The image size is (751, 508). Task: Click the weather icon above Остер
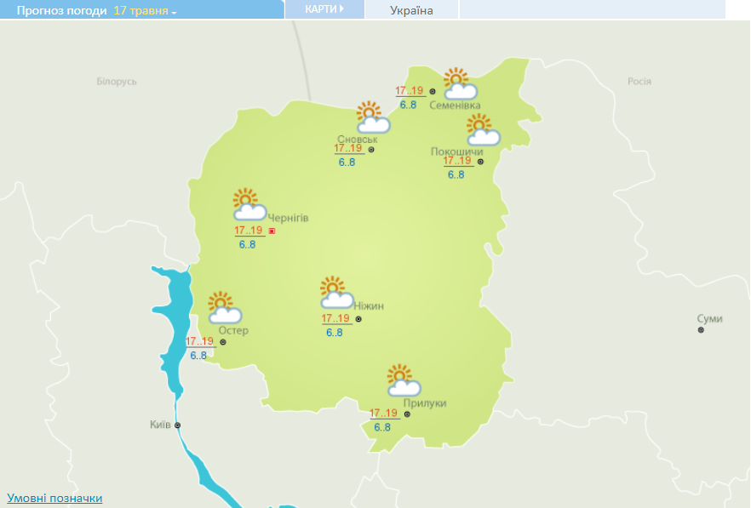(x=225, y=308)
